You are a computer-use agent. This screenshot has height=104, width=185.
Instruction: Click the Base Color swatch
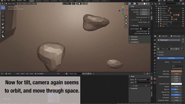176,71
